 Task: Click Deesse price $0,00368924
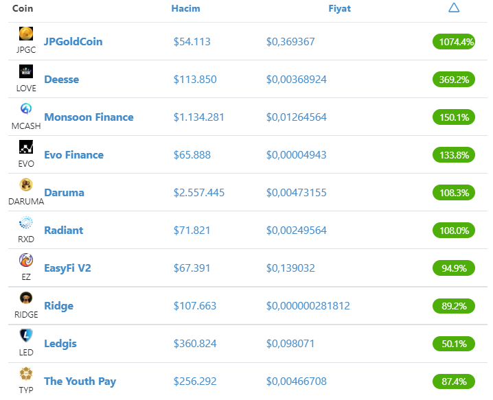pyautogui.click(x=296, y=79)
